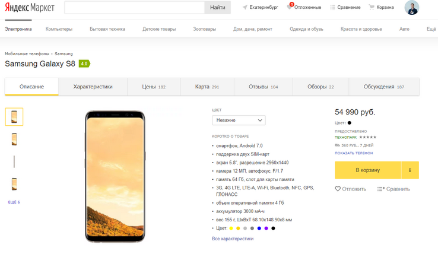Viewport: 438px width, 254px height.
Task: Open the Отложенные heart icon with badge
Action: (x=290, y=7)
